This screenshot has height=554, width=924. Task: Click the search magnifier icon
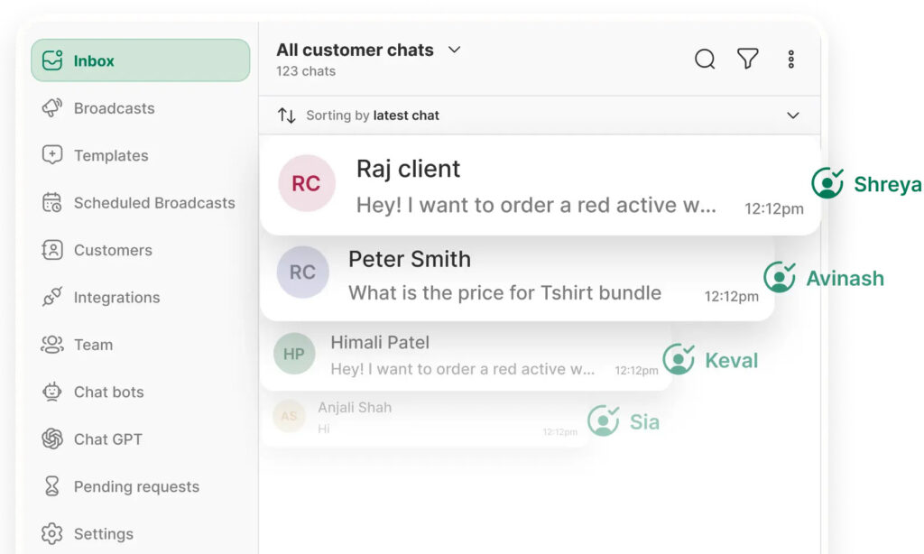tap(705, 60)
